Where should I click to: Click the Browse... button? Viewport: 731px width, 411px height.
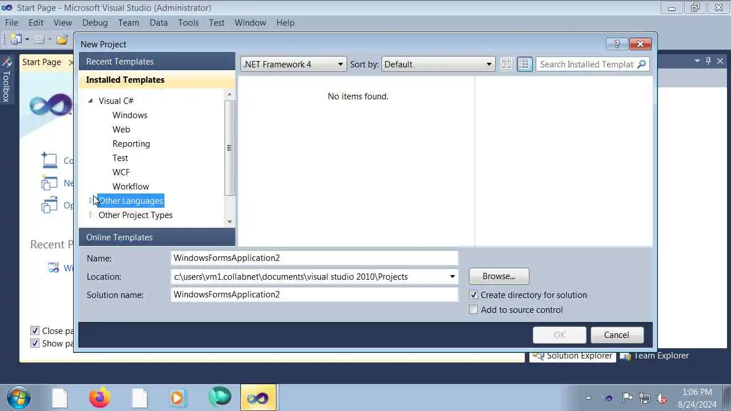tap(499, 276)
